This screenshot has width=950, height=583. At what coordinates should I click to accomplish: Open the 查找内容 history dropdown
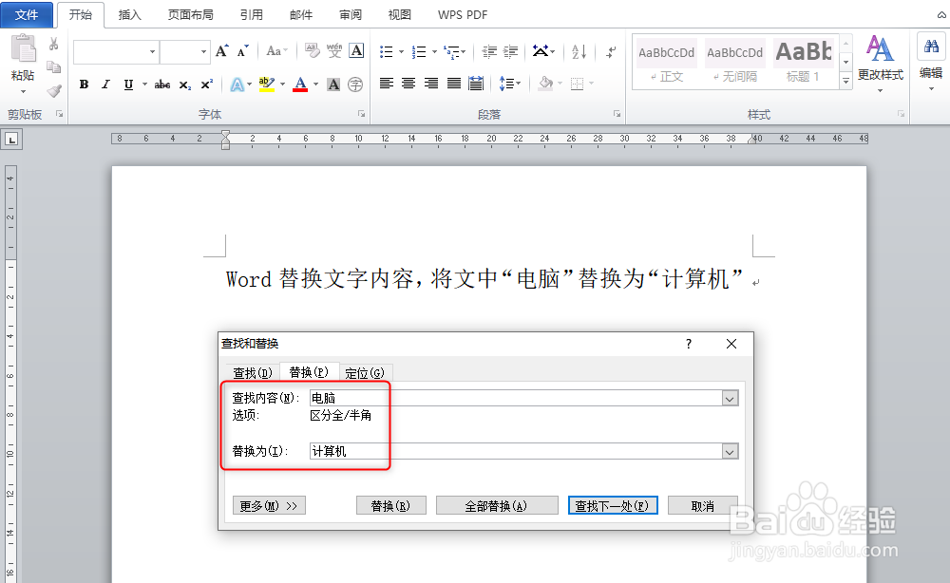(730, 398)
